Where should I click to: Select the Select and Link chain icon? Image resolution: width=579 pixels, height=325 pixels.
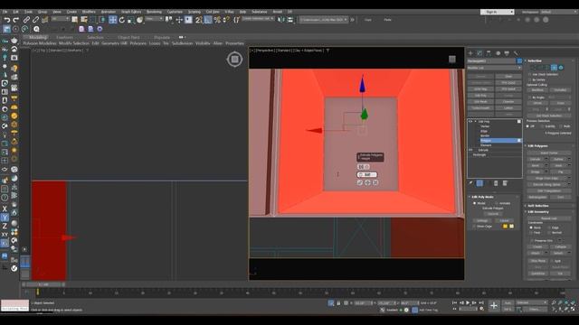pos(26,20)
